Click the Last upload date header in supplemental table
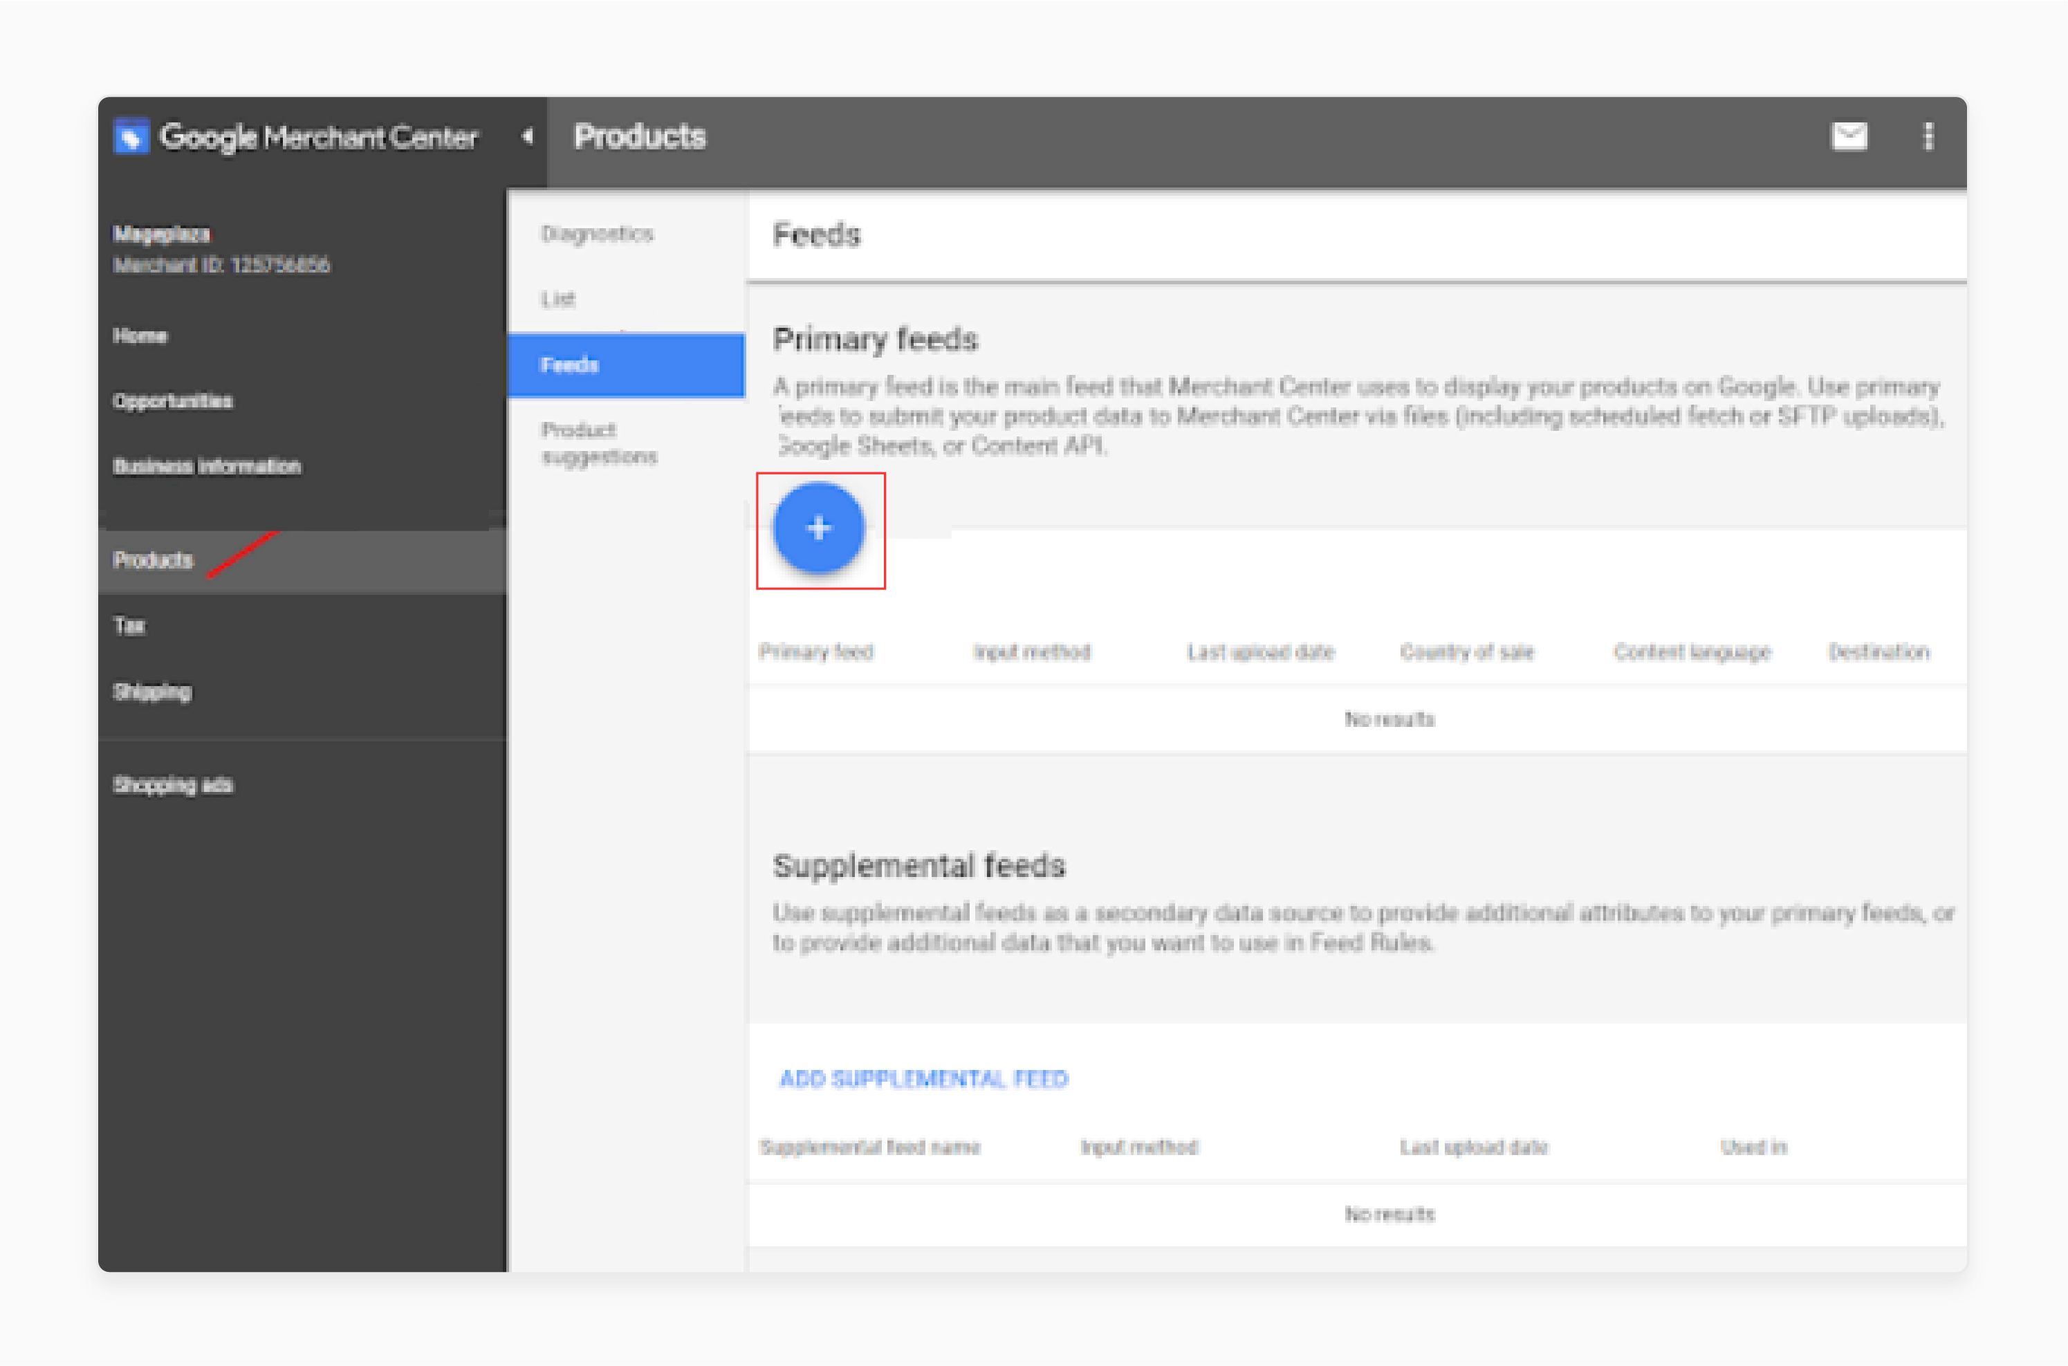This screenshot has height=1366, width=2068. coord(1474,1147)
